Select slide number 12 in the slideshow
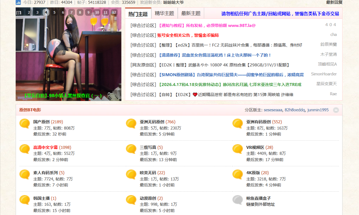 click(x=114, y=12)
